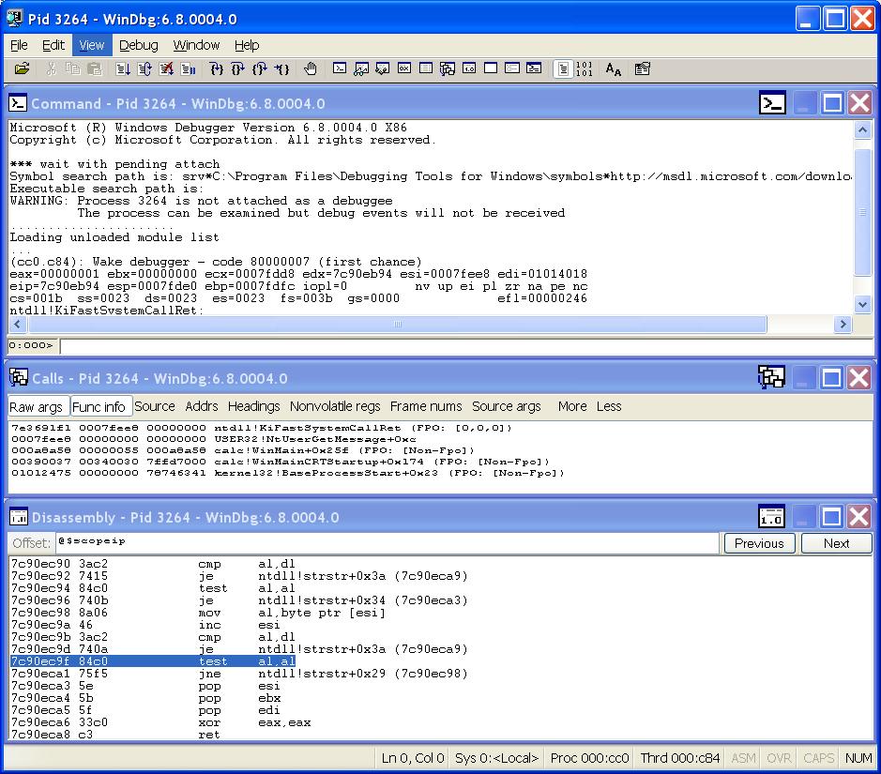Toggle Source mode on toolbar button
This screenshot has height=774, width=881.
pos(563,69)
